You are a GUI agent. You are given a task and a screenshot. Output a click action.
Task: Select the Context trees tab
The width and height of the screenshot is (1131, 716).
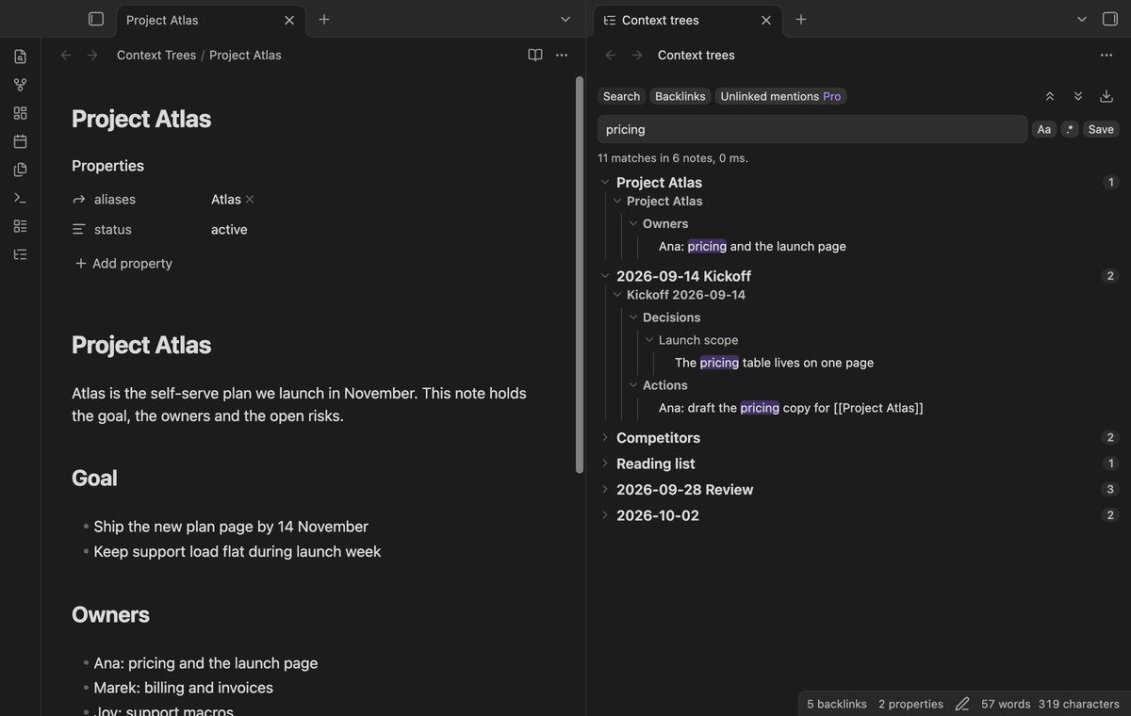(688, 20)
